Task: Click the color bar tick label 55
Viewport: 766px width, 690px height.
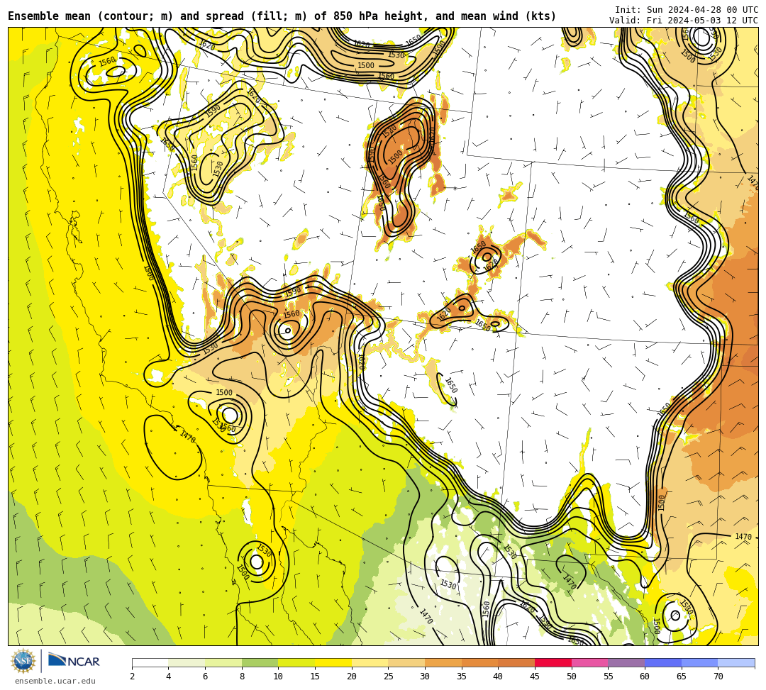Action: pos(609,677)
